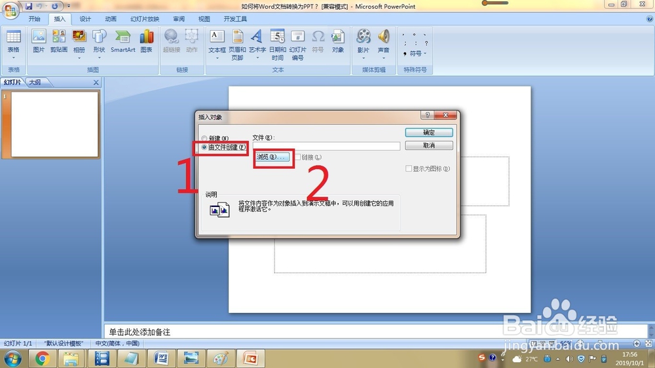Image resolution: width=655 pixels, height=368 pixels.
Task: Click the photo album (相册) icon
Action: 79,37
